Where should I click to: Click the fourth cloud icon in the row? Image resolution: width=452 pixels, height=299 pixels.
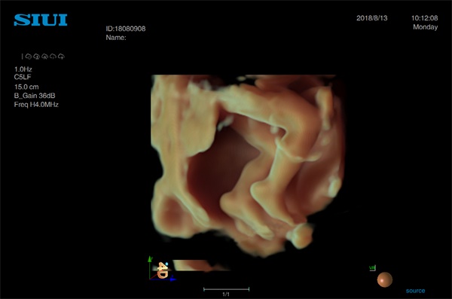click(53, 56)
